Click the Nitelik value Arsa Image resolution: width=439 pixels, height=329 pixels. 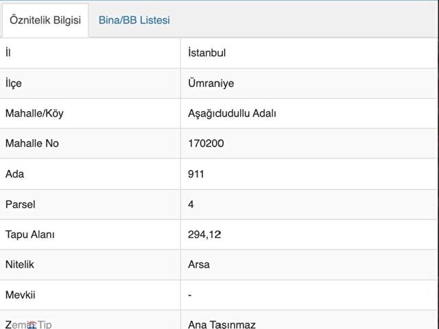click(x=199, y=265)
